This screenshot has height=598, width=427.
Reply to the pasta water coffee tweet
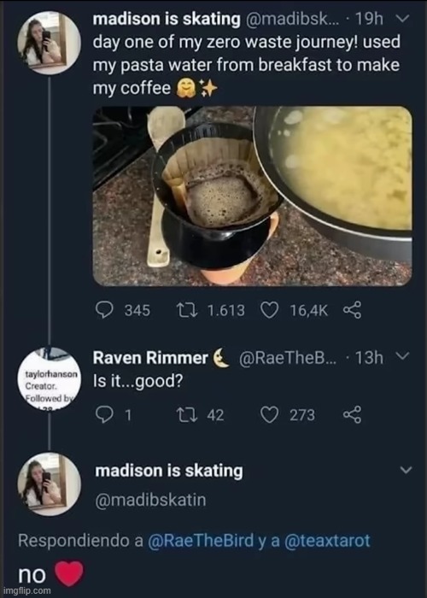pos(104,310)
